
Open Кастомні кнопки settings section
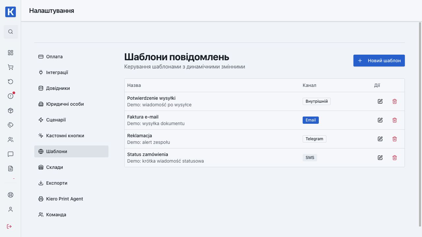(71, 136)
